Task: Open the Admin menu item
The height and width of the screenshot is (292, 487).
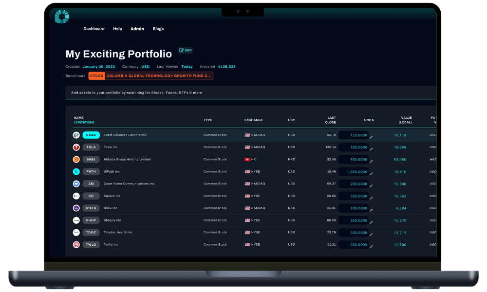Action: [137, 29]
